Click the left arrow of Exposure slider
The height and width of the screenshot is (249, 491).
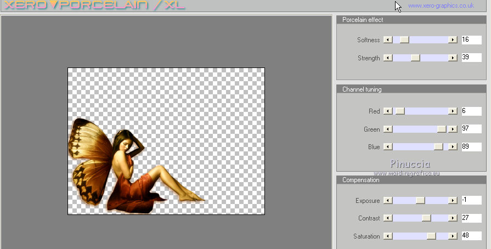(x=388, y=200)
